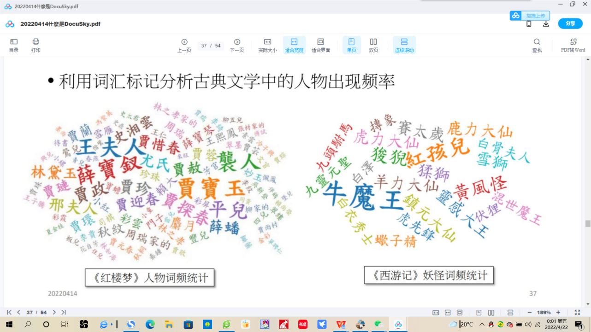Click the mobile phone icon in header
591x332 pixels.
click(x=529, y=24)
